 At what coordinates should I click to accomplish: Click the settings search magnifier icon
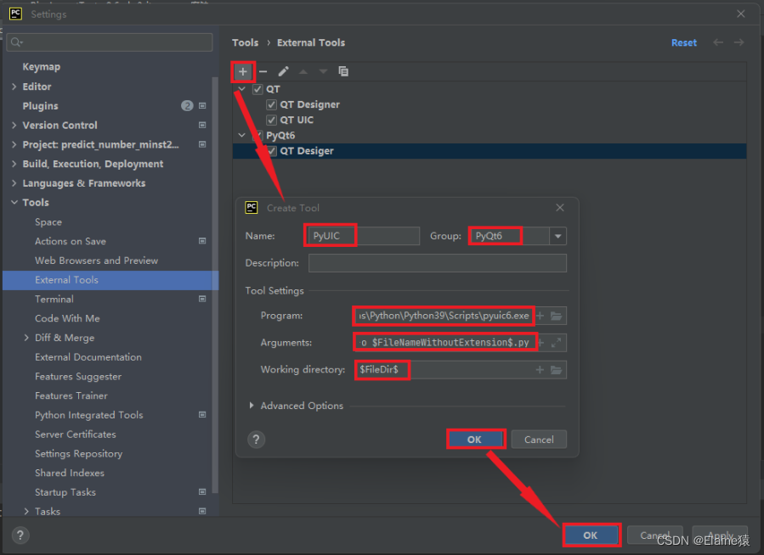16,42
